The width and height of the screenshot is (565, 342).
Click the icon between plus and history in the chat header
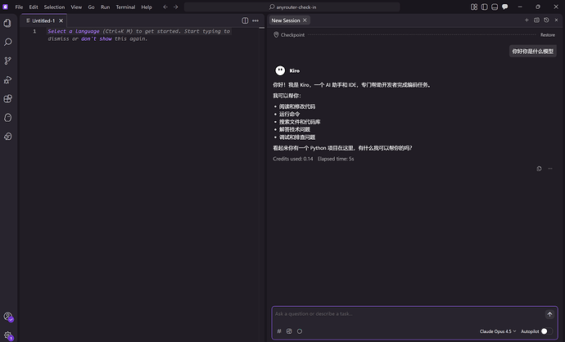tap(536, 20)
